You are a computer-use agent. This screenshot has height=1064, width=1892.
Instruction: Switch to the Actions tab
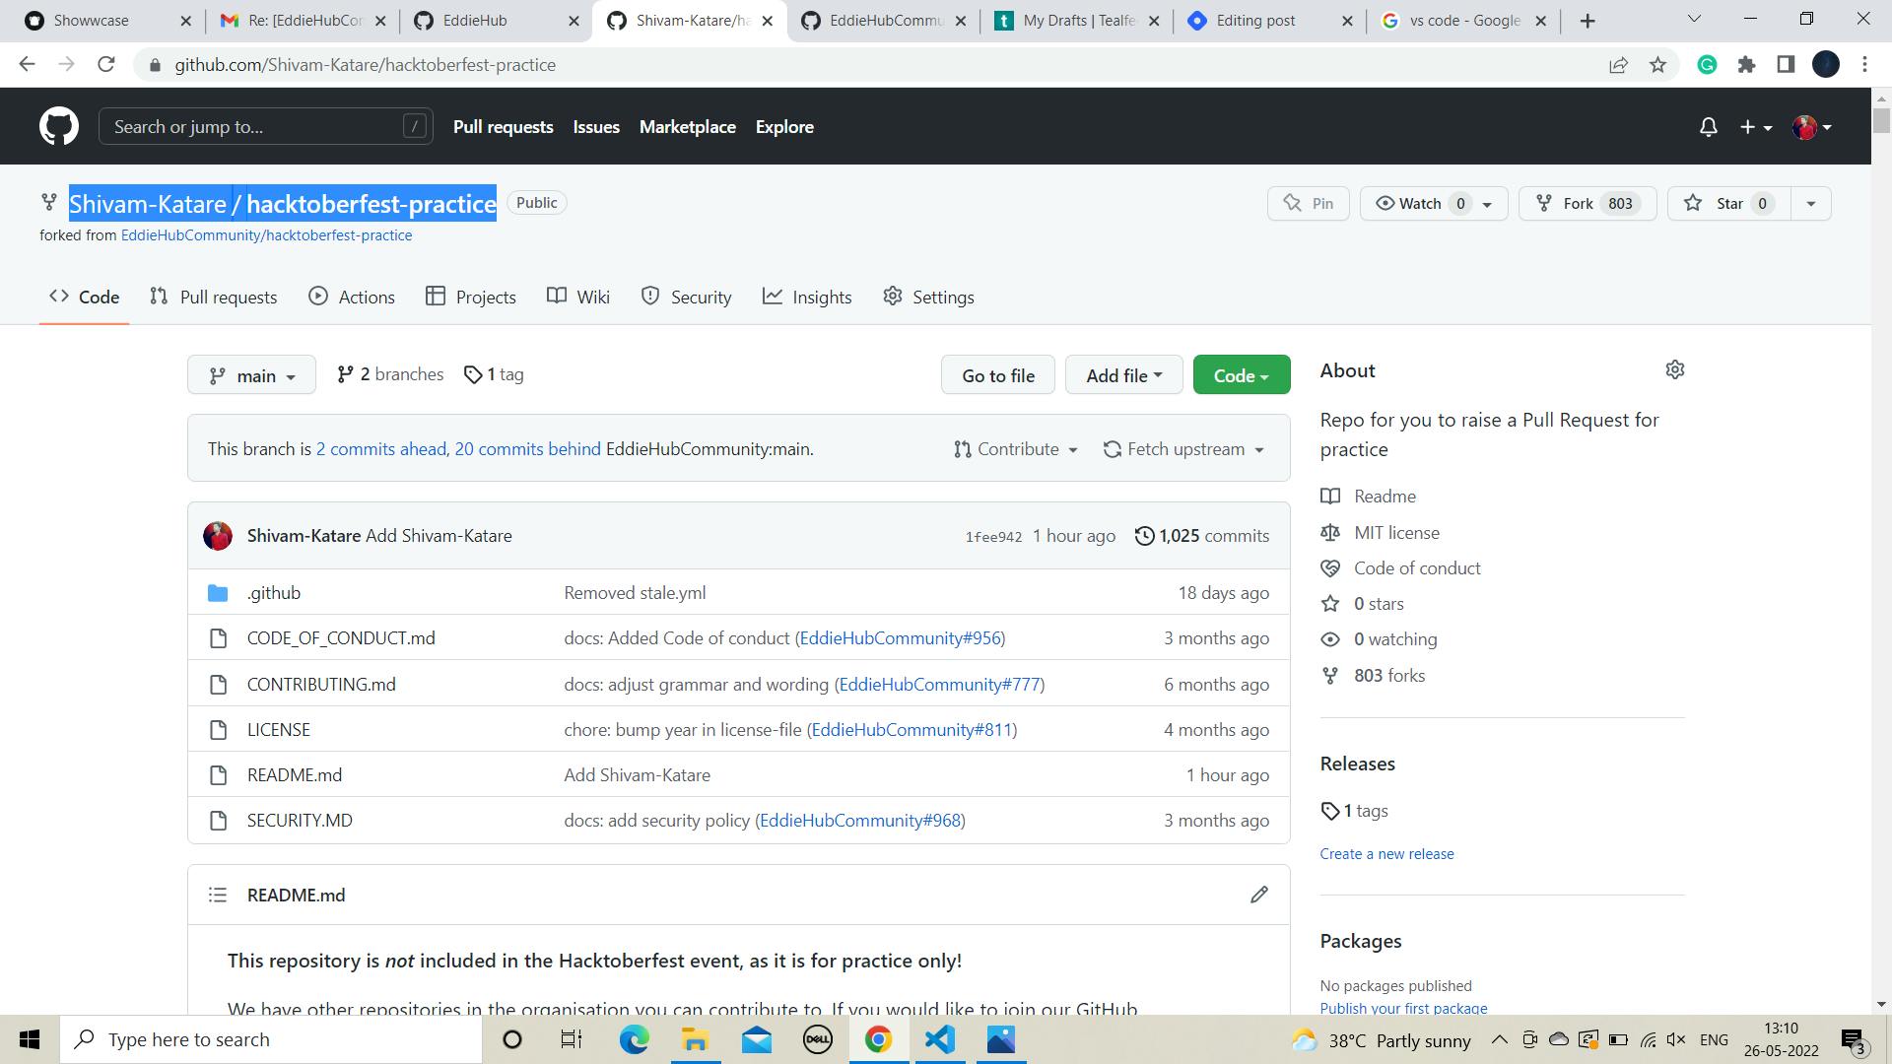352,297
